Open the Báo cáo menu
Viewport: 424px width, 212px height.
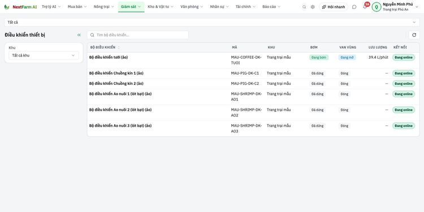coord(271,7)
